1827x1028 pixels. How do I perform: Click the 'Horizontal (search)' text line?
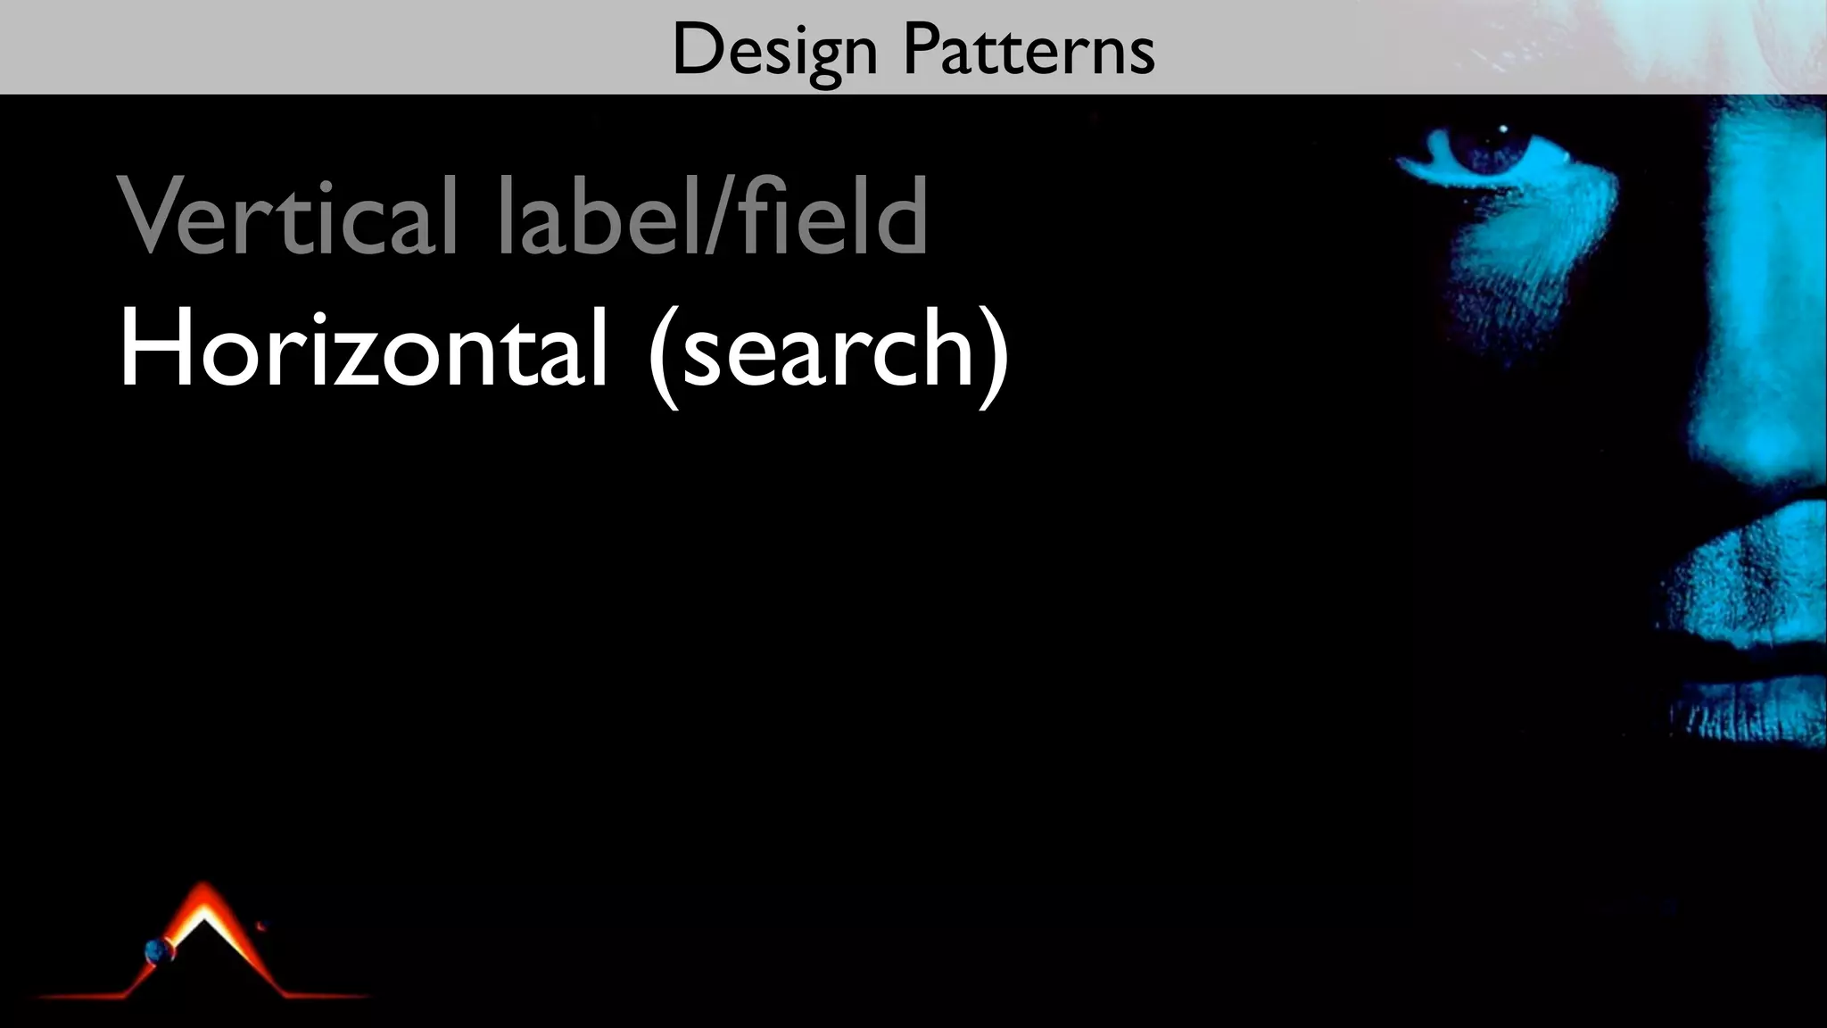click(x=564, y=350)
